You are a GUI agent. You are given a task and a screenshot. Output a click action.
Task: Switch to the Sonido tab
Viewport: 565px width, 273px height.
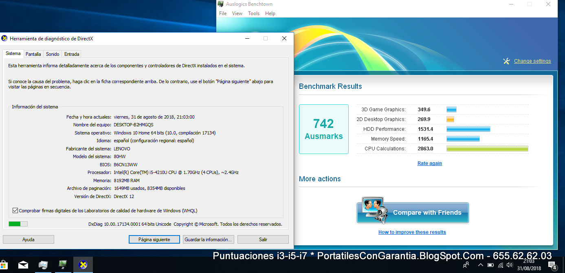tap(53, 54)
